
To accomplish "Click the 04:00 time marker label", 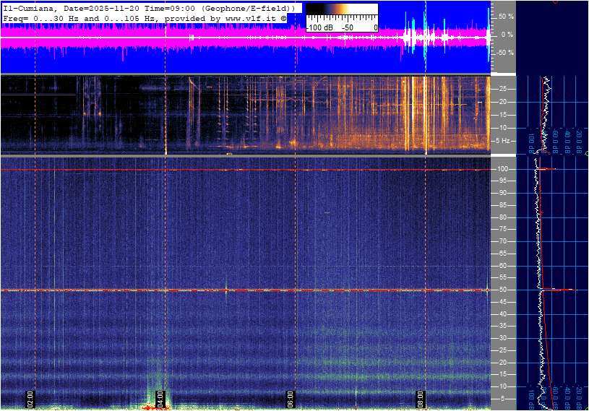I will coord(161,398).
